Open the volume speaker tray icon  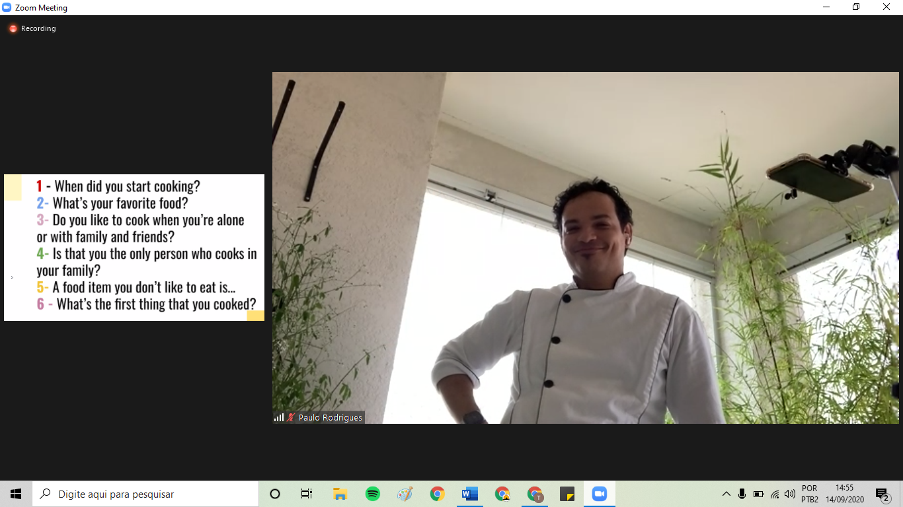pyautogui.click(x=790, y=494)
